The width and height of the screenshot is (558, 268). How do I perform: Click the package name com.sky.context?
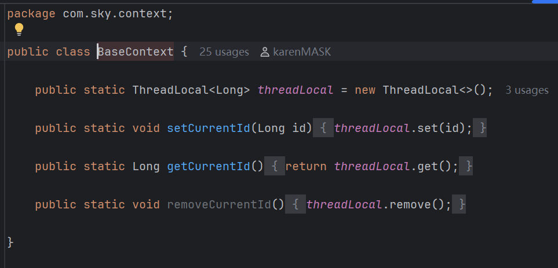[114, 14]
